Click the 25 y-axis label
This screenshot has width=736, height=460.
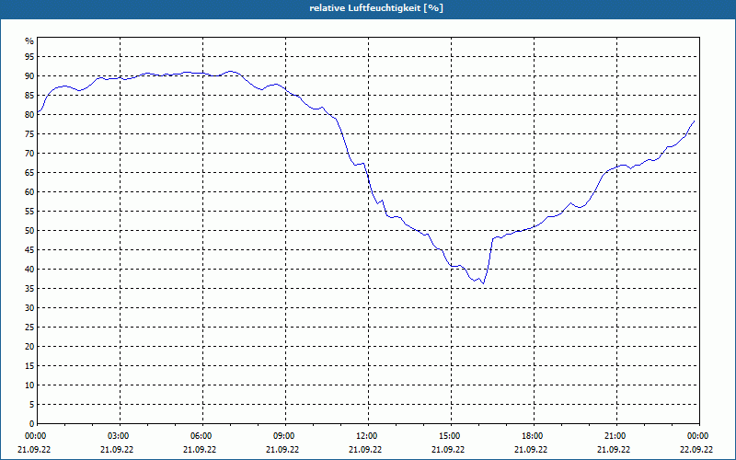[x=29, y=328]
